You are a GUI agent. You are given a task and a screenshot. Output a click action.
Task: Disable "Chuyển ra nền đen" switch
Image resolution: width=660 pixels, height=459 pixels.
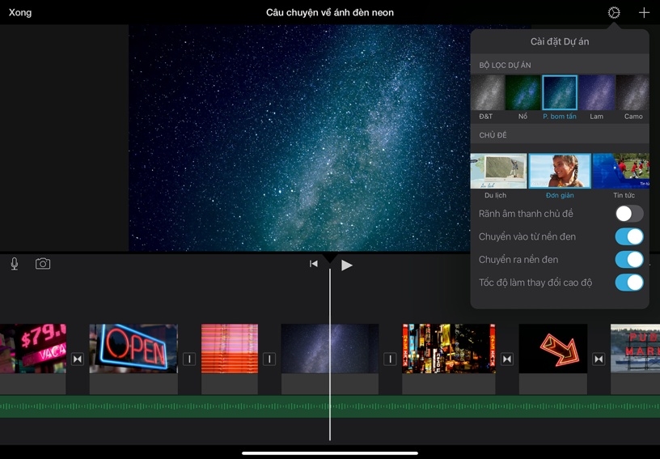pos(628,259)
